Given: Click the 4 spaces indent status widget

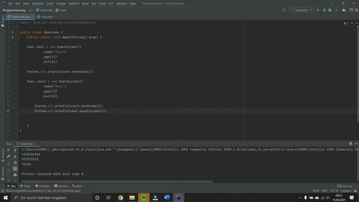Looking at the screenshot, I should coord(346,191).
